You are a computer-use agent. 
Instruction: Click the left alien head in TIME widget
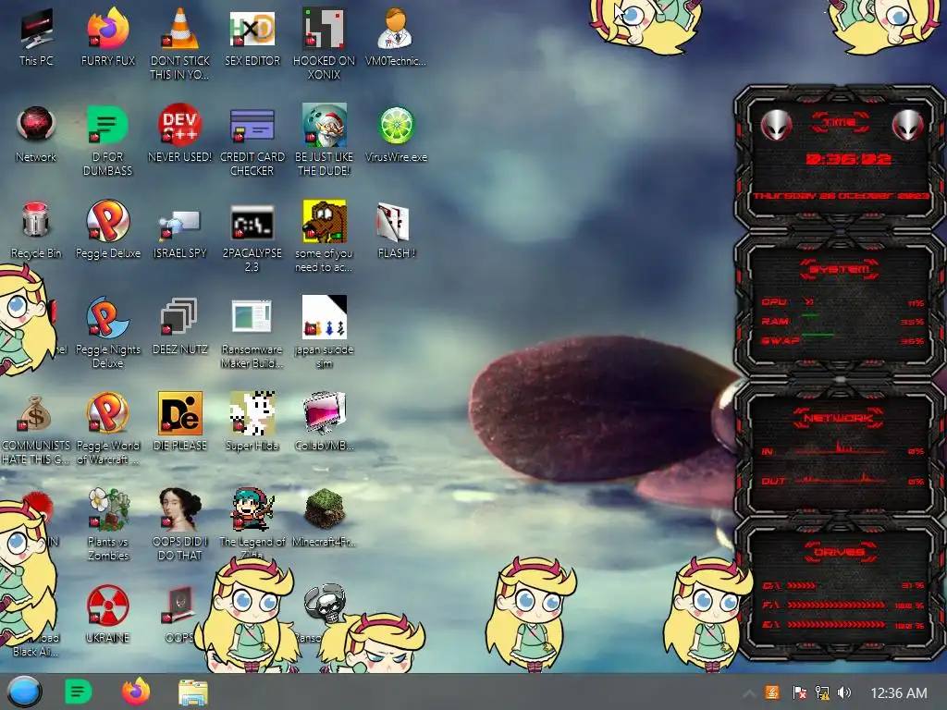coord(776,126)
